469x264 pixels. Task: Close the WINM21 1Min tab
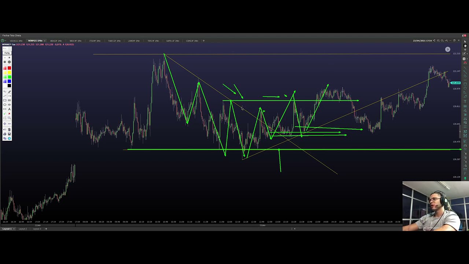point(44,41)
